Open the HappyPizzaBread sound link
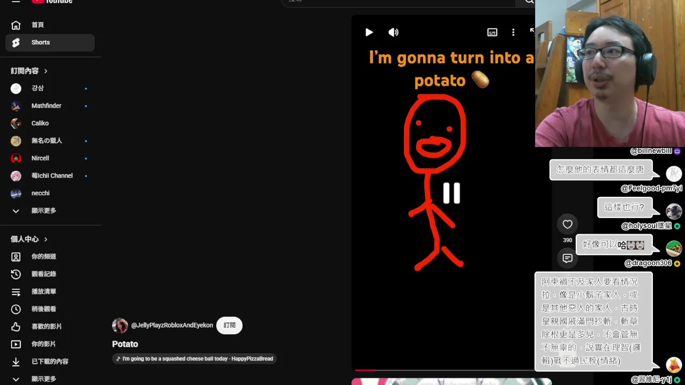Image resolution: width=685 pixels, height=385 pixels. [x=195, y=359]
